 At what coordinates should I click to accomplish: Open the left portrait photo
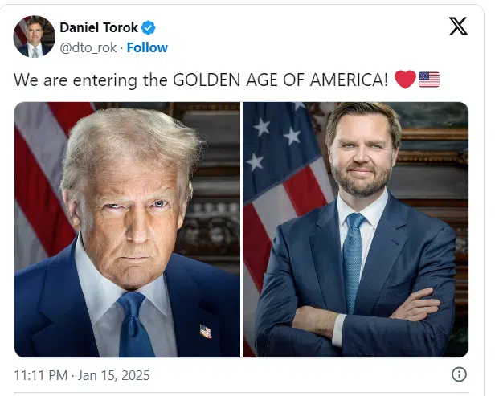tap(127, 230)
